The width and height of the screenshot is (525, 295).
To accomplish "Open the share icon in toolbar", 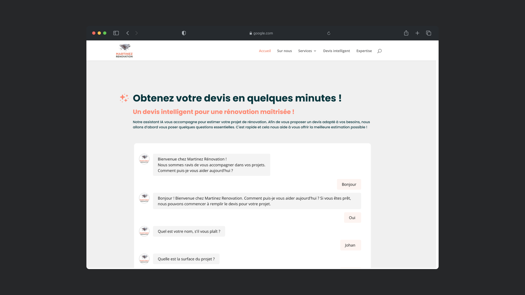I will point(406,33).
